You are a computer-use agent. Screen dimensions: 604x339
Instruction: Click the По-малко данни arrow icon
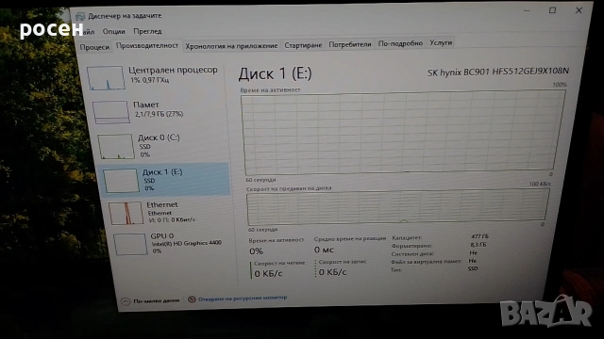click(x=126, y=301)
